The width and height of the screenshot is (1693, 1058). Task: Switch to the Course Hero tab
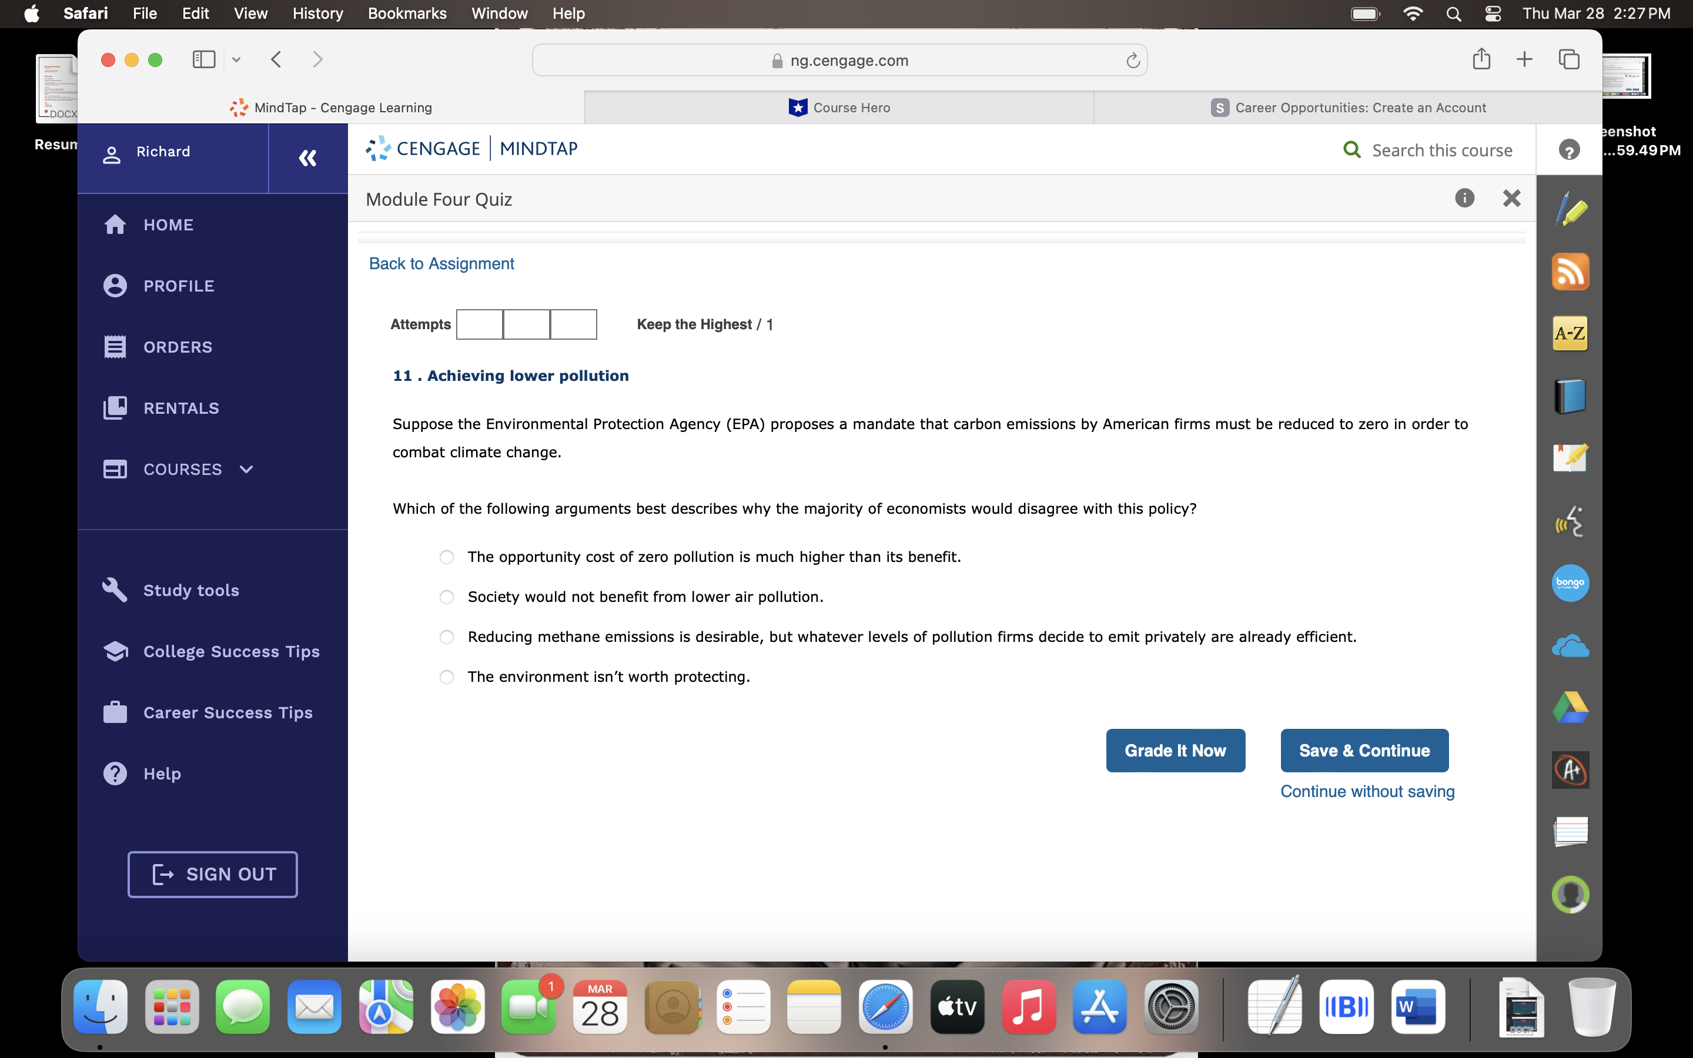[x=838, y=107]
